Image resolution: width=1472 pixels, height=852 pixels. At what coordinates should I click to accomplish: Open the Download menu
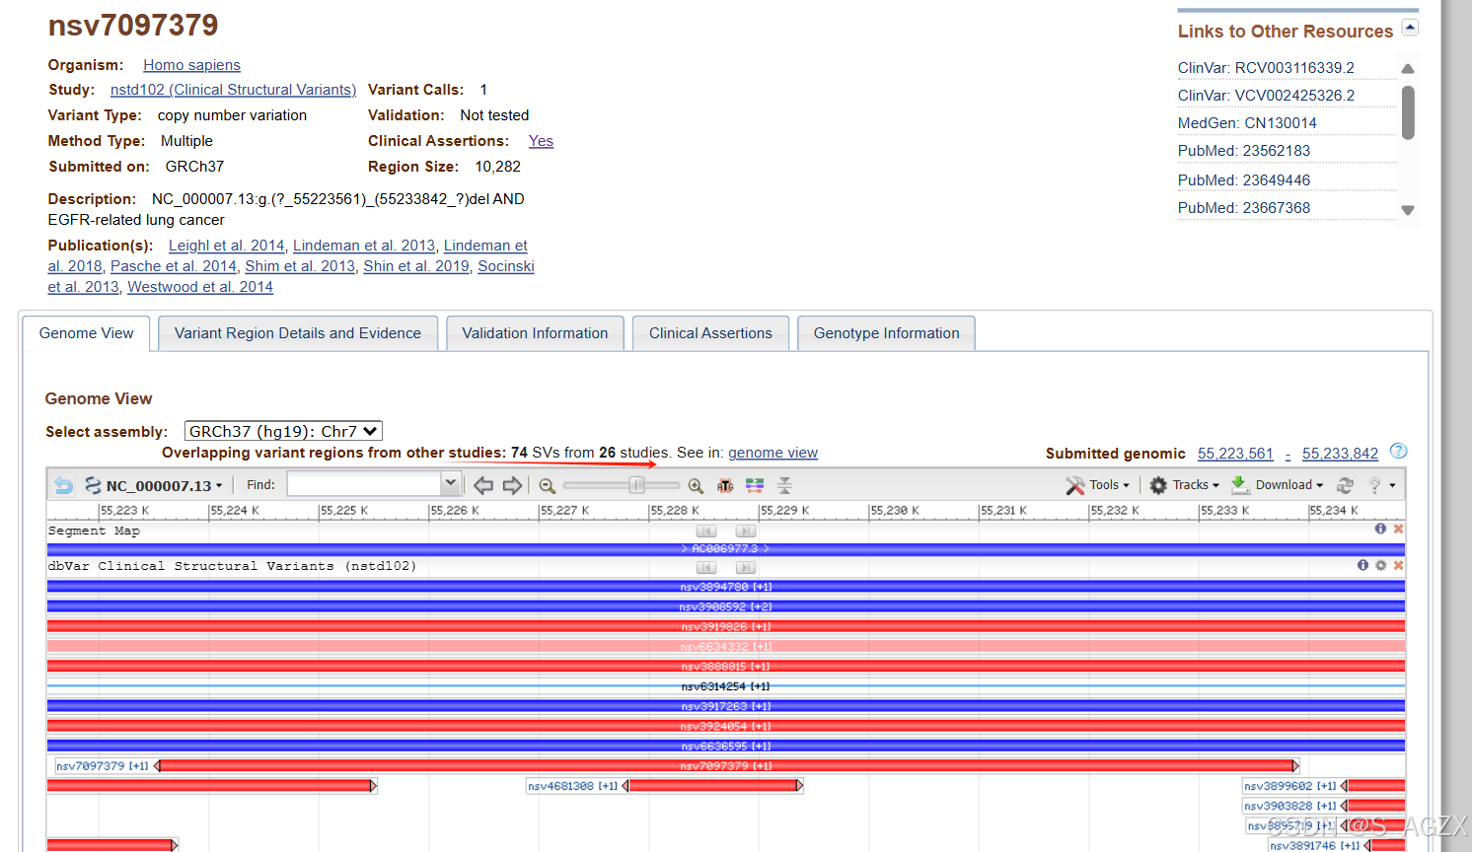(x=1277, y=485)
